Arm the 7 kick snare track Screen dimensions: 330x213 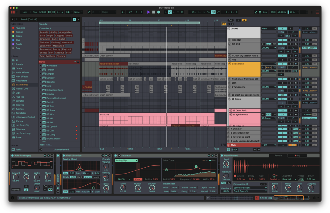click(296, 79)
